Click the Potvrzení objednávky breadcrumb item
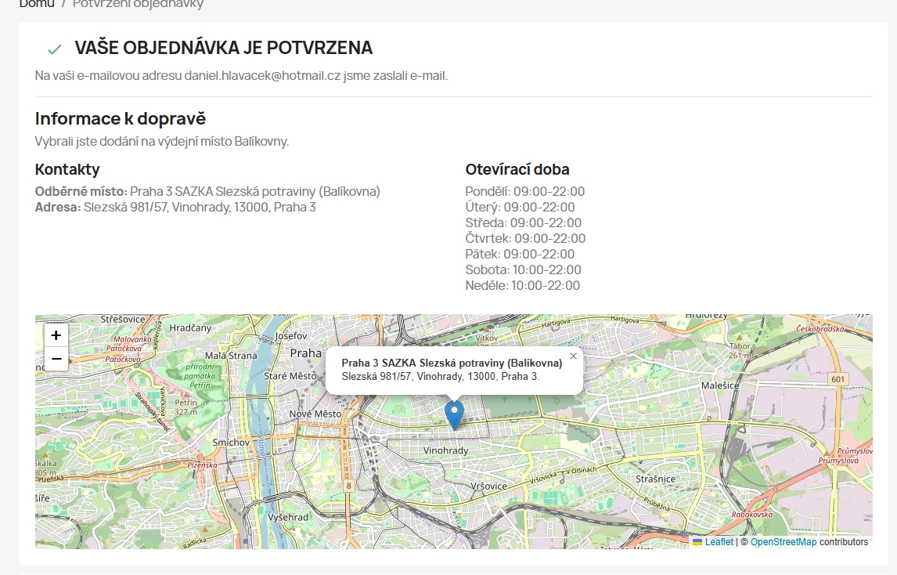The height and width of the screenshot is (575, 897). (138, 4)
